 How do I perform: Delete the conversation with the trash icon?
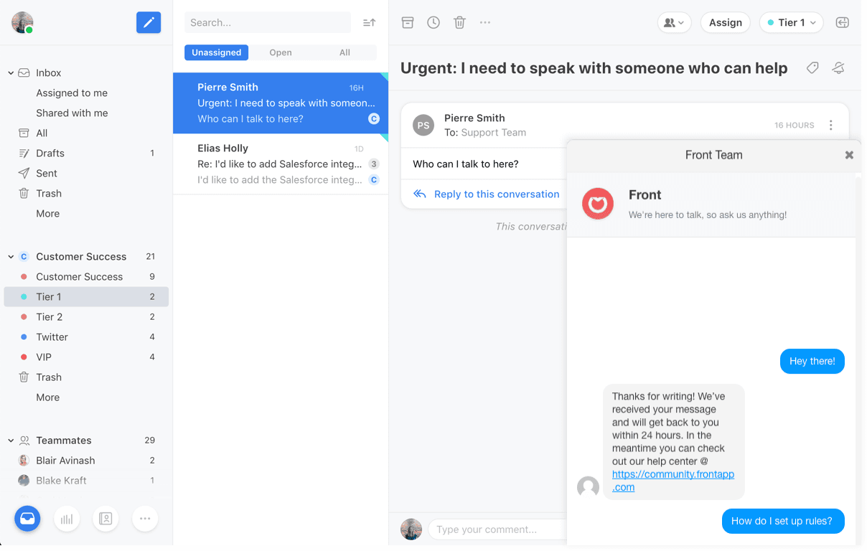point(459,22)
